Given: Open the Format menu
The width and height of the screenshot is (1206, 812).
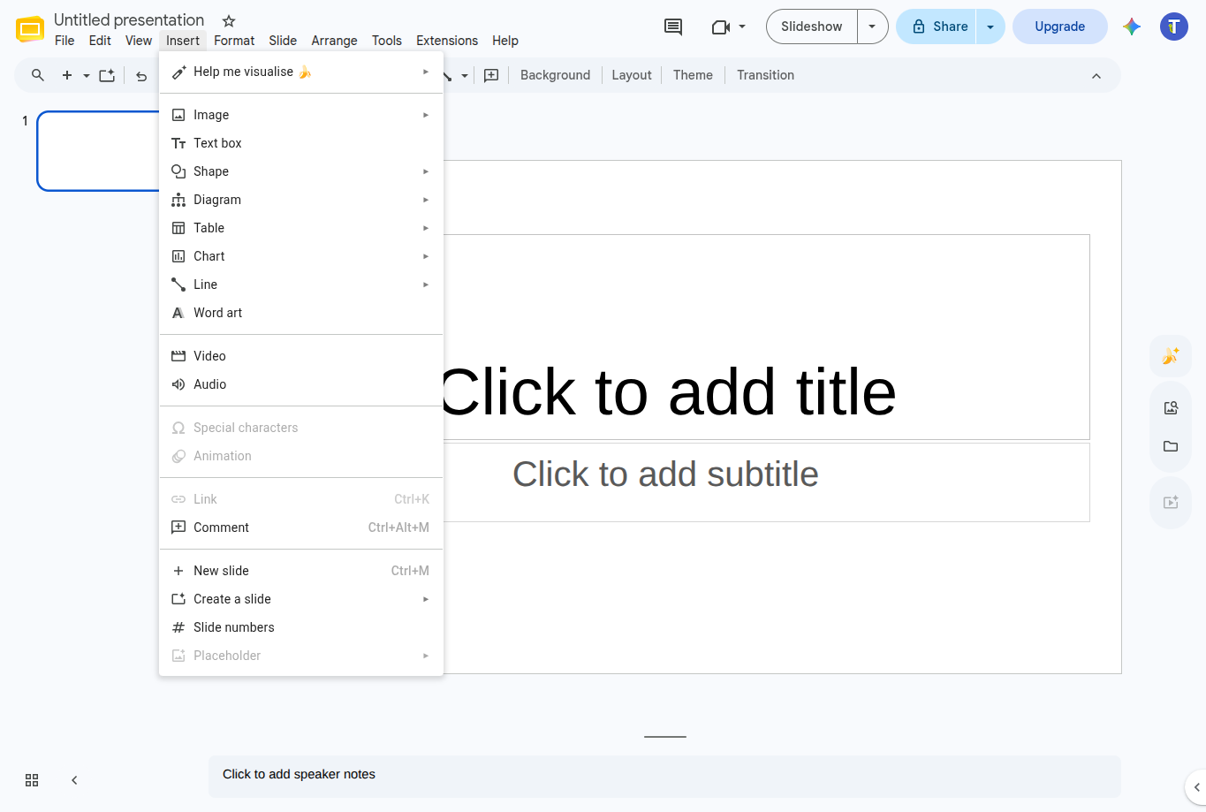Looking at the screenshot, I should (x=234, y=41).
